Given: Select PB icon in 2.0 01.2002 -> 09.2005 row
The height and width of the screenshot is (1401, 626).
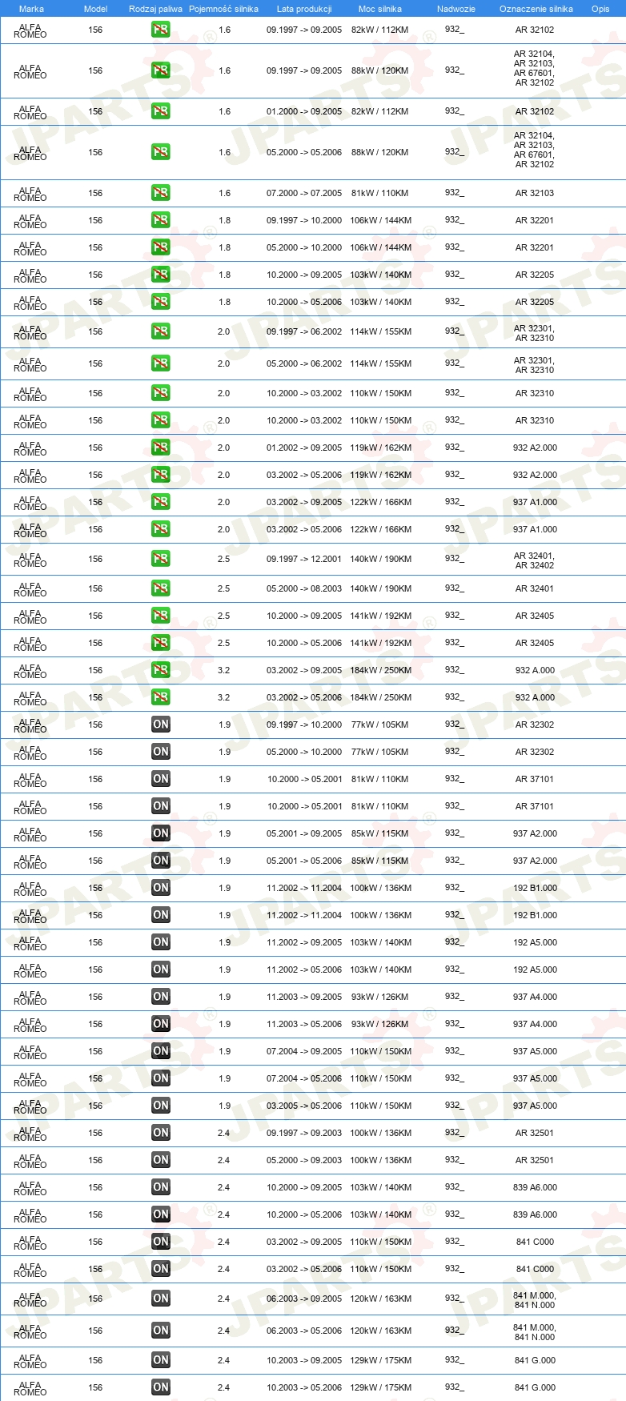Looking at the screenshot, I should [x=161, y=448].
